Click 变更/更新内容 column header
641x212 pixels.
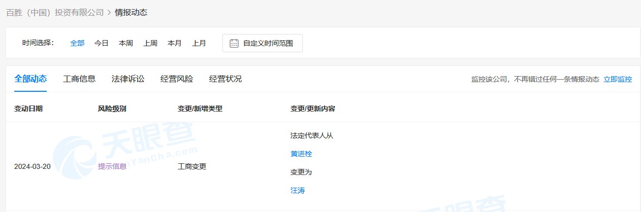pyautogui.click(x=313, y=109)
